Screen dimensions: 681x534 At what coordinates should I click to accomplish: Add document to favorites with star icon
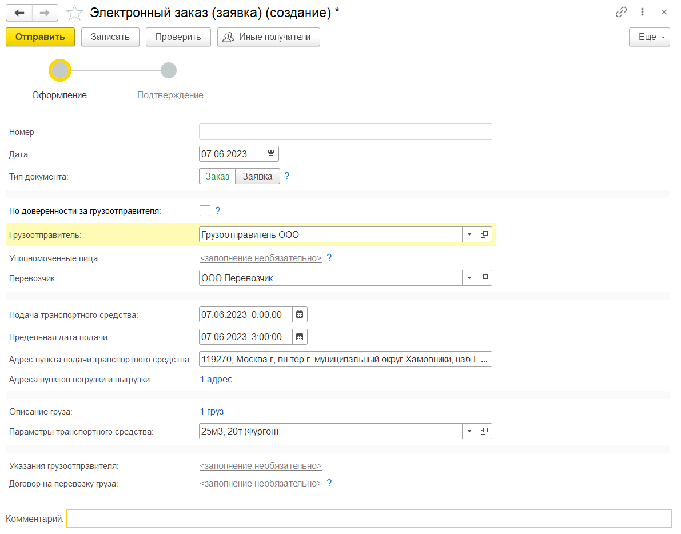point(74,13)
